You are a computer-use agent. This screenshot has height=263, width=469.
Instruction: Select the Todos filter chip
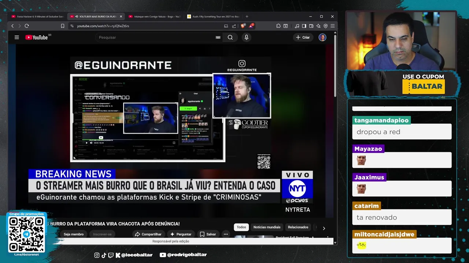[x=241, y=227]
